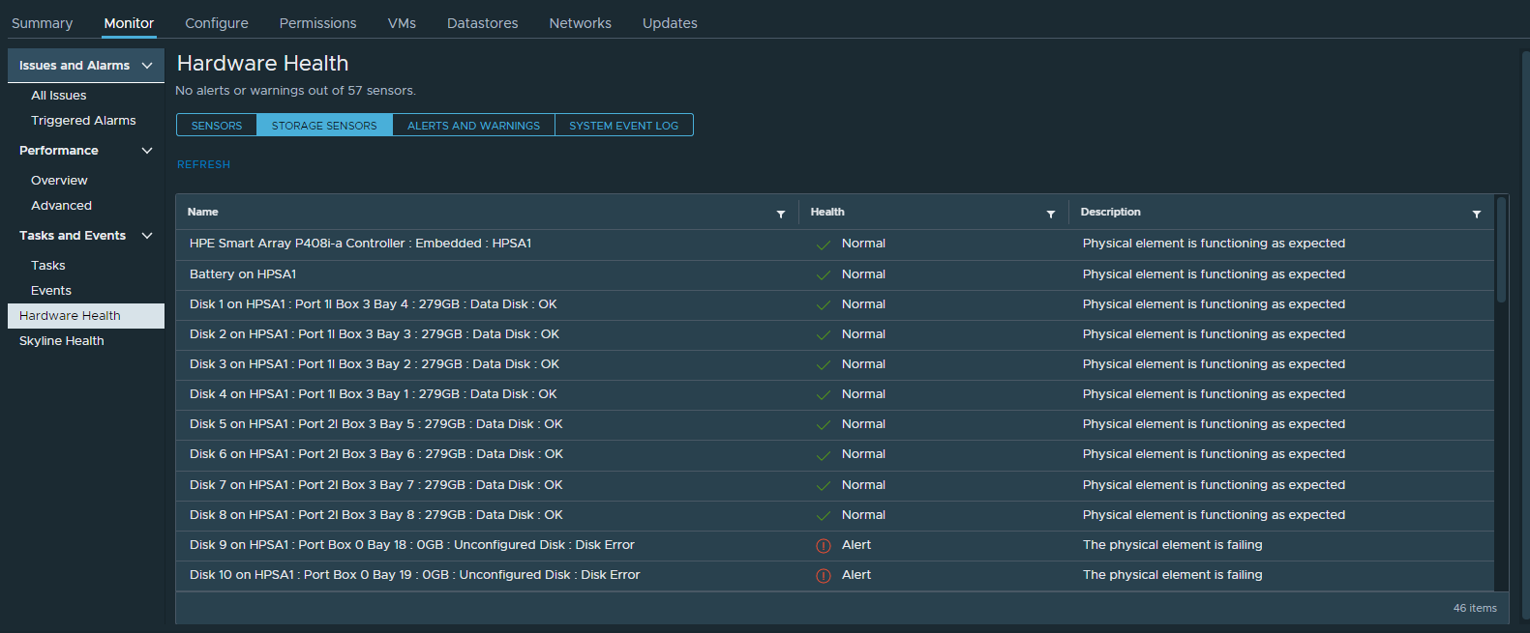Select the Storage Sensors button

324,126
